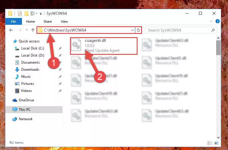
Task: Click the folder icon in title bar
Action: tap(10, 13)
